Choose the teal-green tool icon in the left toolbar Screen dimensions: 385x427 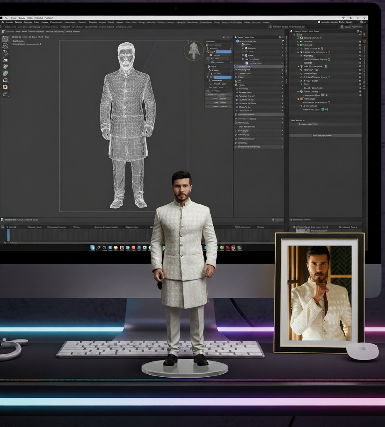tap(5, 73)
